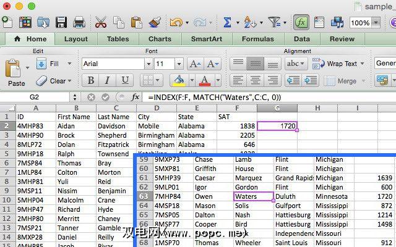The image size is (396, 247).
Task: Open the font color dropdown arrow
Action: pyautogui.click(x=218, y=81)
